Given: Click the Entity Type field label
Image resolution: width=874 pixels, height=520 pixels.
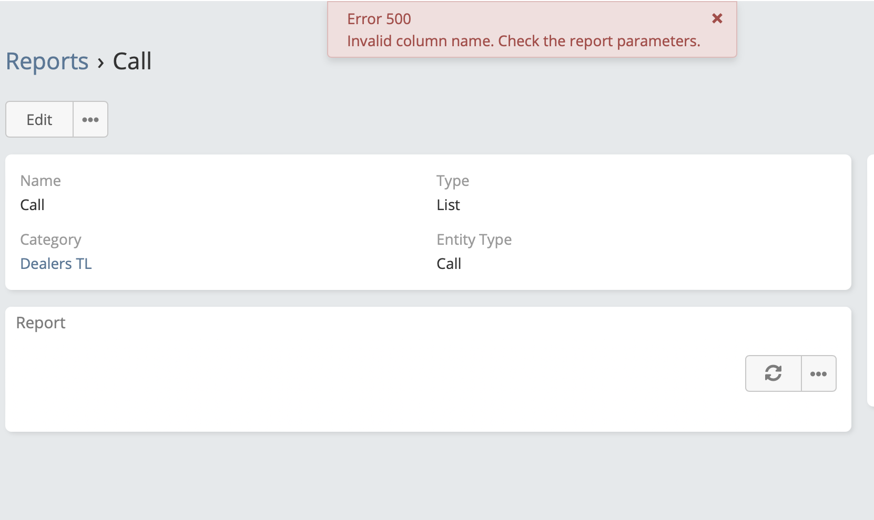Looking at the screenshot, I should (474, 240).
